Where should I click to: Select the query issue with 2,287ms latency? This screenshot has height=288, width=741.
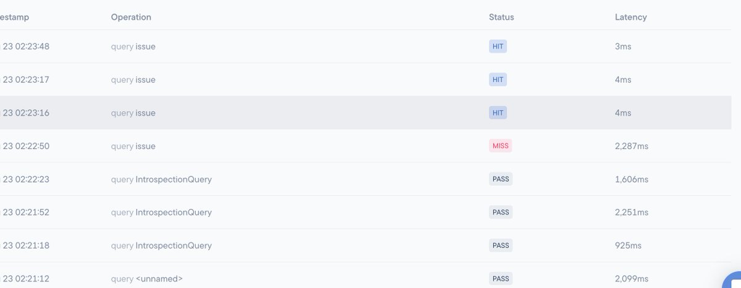(366, 146)
